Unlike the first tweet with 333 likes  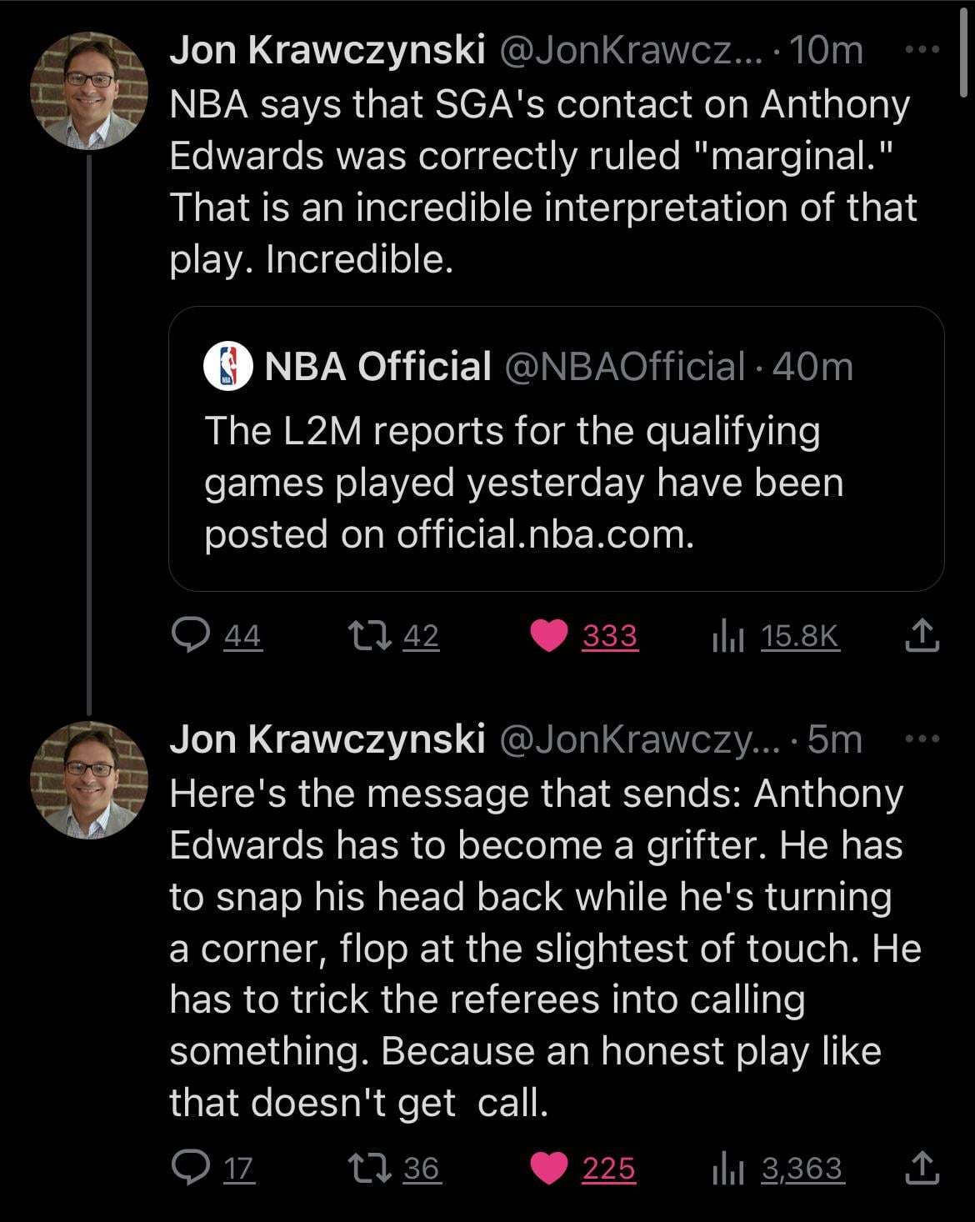(x=548, y=637)
